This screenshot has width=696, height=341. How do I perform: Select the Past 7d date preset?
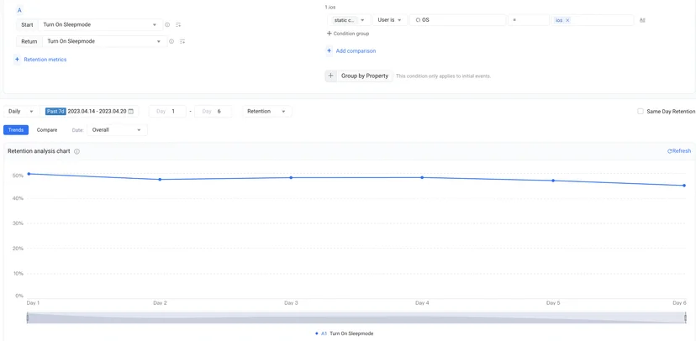pos(55,112)
